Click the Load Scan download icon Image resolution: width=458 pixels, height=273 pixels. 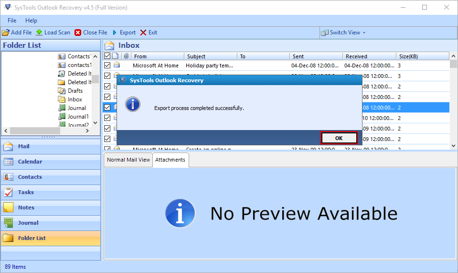39,33
